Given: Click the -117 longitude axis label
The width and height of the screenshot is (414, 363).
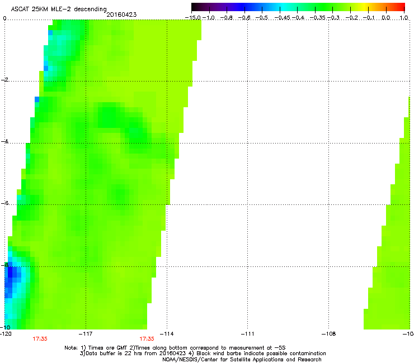Looking at the screenshot, I should tap(86, 334).
